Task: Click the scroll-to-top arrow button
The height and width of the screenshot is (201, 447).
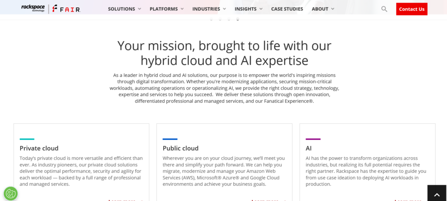Action: click(x=437, y=193)
